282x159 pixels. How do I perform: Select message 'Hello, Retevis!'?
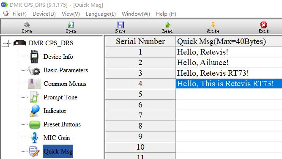pos(229,52)
